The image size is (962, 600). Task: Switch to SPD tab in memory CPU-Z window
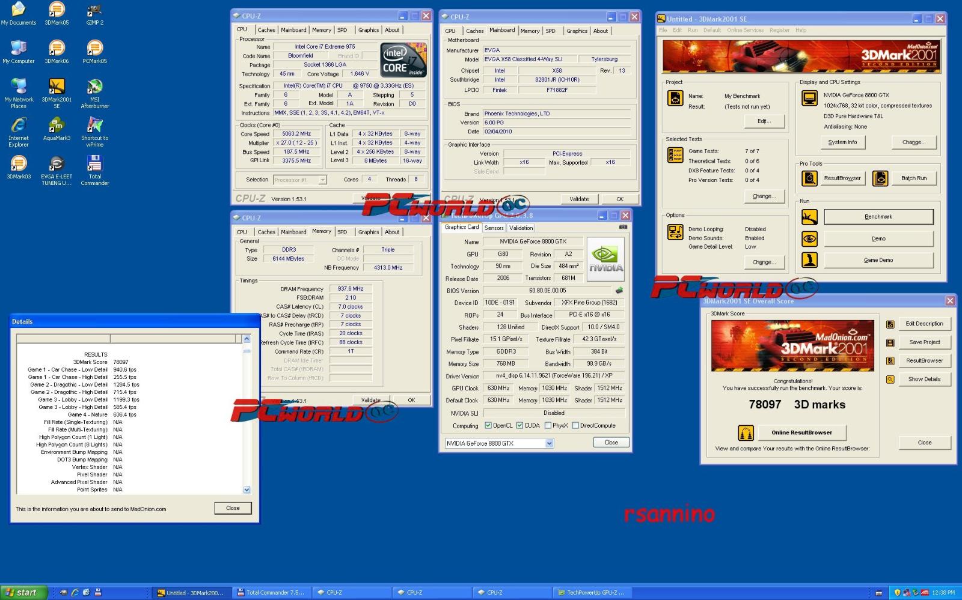pyautogui.click(x=342, y=232)
